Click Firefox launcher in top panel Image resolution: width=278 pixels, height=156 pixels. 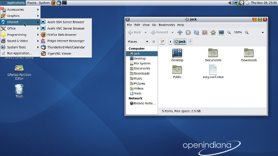coord(54,3)
